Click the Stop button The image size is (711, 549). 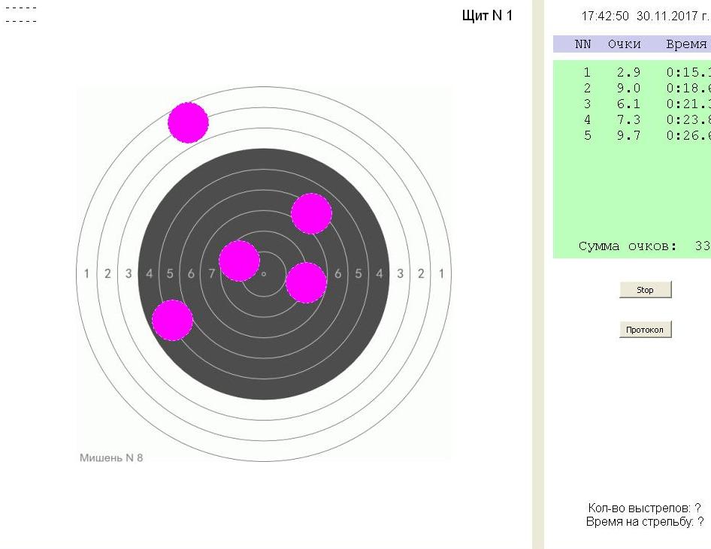(645, 290)
